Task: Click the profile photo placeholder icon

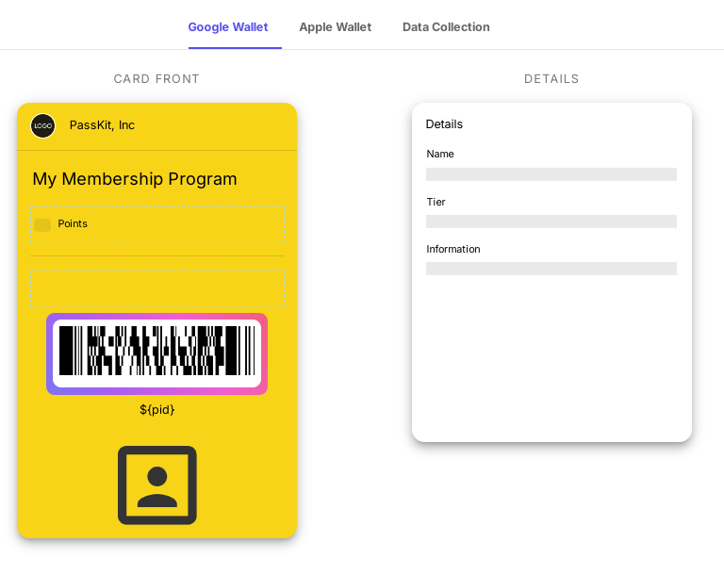Action: point(157,485)
